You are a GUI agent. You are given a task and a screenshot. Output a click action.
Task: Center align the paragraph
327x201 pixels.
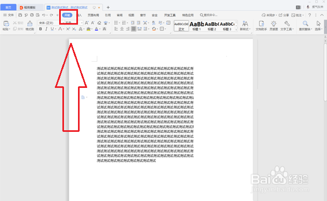[122, 29]
